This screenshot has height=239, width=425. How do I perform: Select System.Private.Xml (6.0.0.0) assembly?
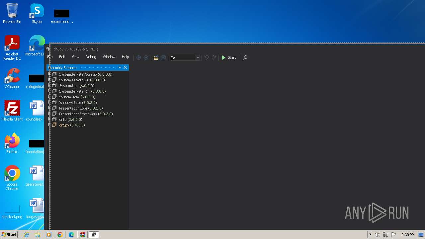tap(82, 91)
